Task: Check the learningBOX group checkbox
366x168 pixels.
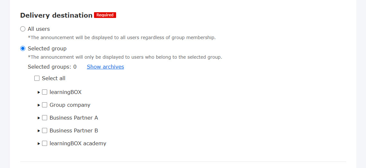Action: (45, 92)
